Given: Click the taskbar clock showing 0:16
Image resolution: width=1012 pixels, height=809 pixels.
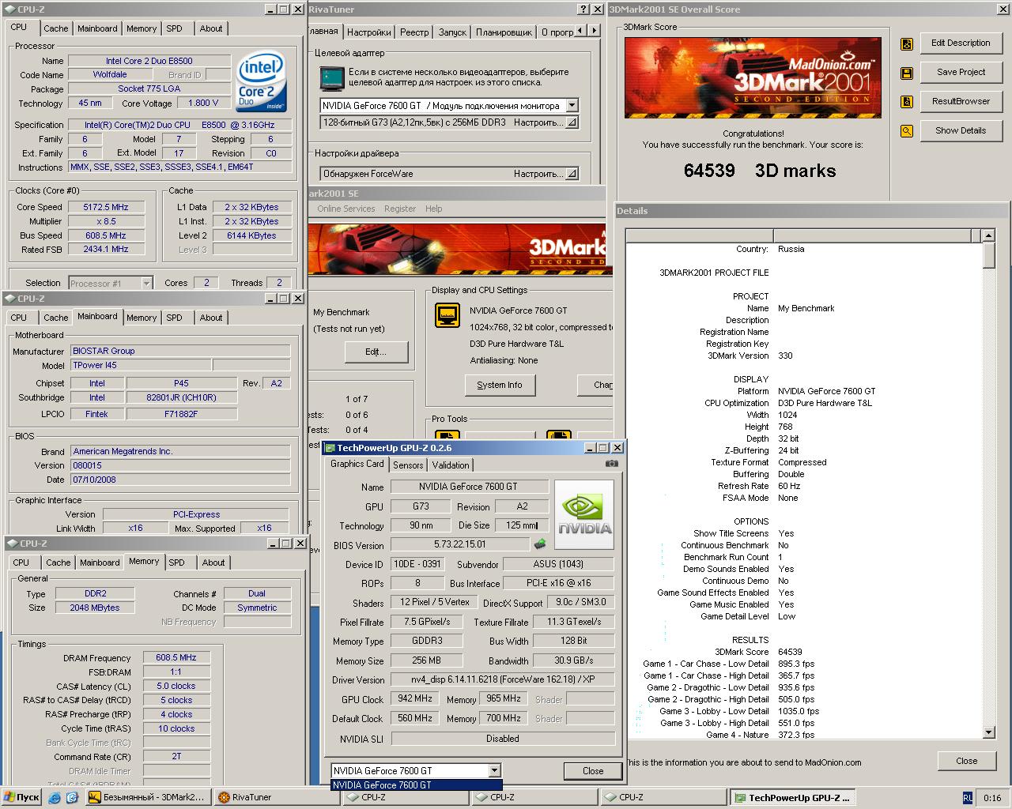Looking at the screenshot, I should 992,798.
